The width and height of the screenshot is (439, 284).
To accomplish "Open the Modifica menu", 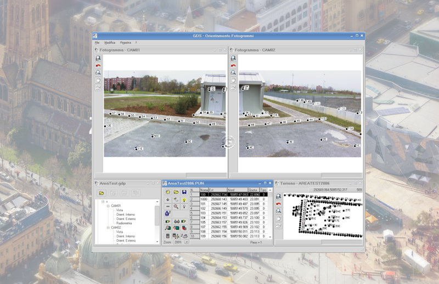I will point(110,42).
